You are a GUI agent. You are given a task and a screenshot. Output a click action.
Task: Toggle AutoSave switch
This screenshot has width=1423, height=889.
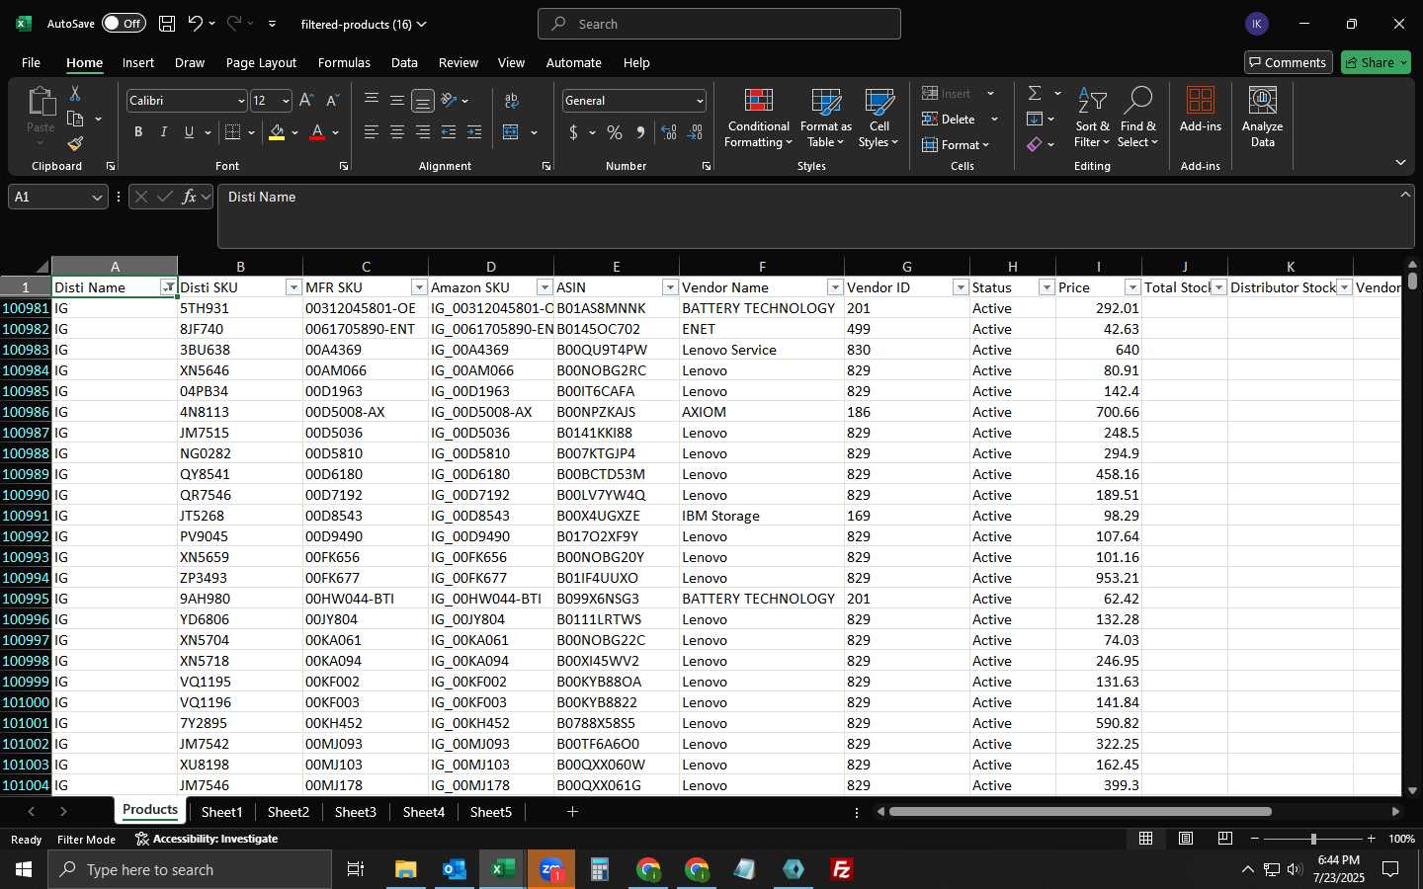coord(124,24)
